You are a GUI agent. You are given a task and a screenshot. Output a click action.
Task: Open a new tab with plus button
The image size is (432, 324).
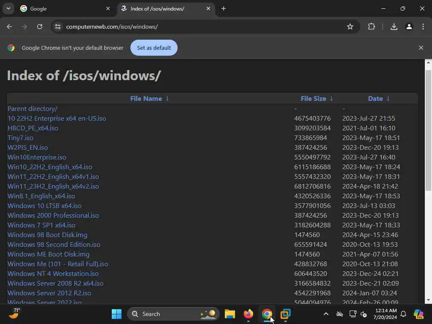tap(224, 8)
